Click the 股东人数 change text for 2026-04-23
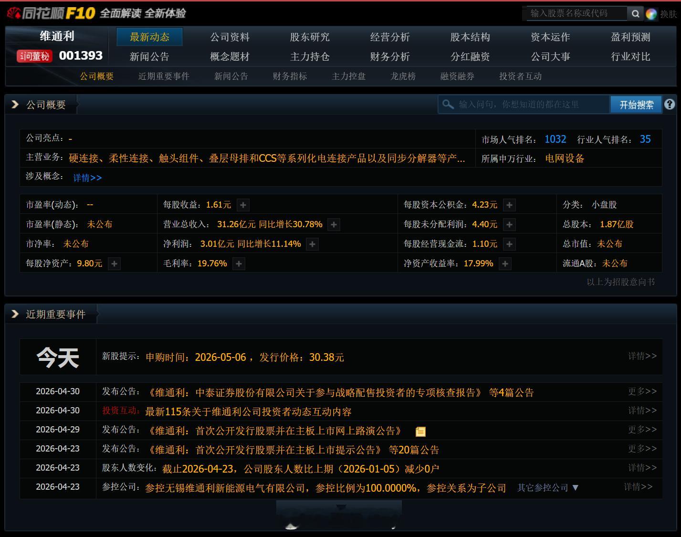This screenshot has width=681, height=537. click(301, 469)
